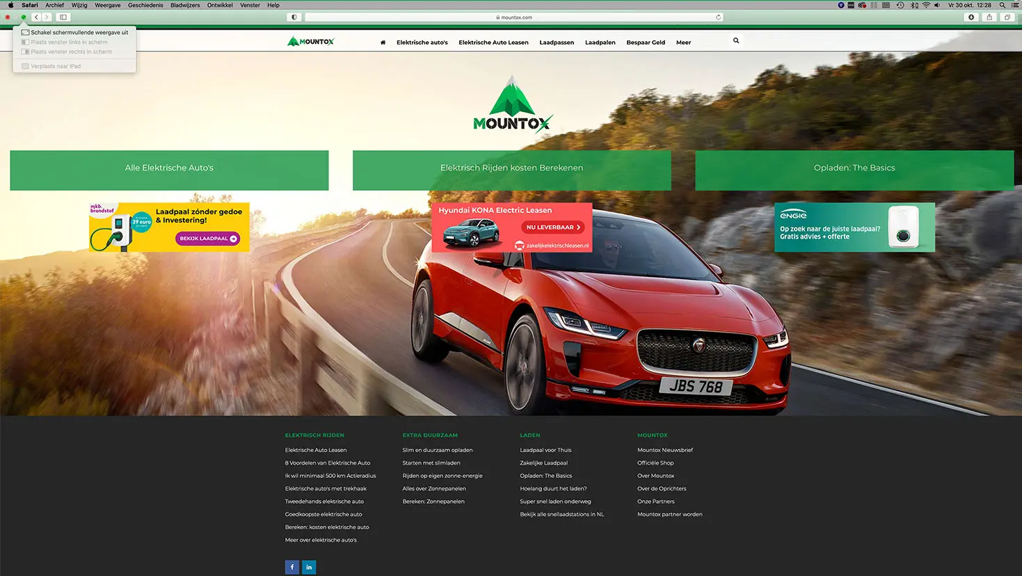Click the large Mountox hero logo

point(513,104)
